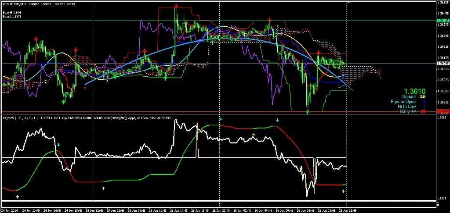Click the cyan down arrow near 24 Jun 14:45
Viewport: 450px width, 213px height.
pyautogui.click(x=58, y=145)
